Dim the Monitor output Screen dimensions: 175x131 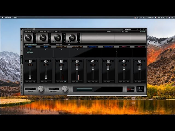click(28, 89)
